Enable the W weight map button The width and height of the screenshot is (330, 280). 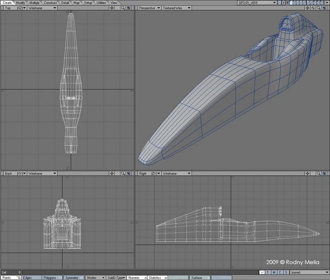262,273
